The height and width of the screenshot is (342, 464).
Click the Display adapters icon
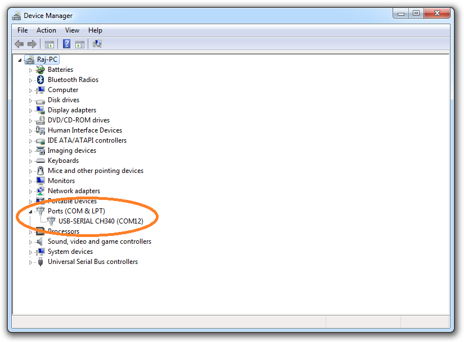39,110
